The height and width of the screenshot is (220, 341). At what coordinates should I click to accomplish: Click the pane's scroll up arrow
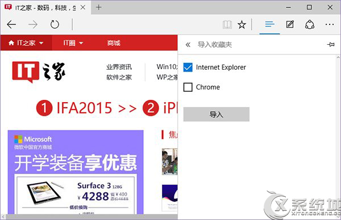click(x=338, y=57)
